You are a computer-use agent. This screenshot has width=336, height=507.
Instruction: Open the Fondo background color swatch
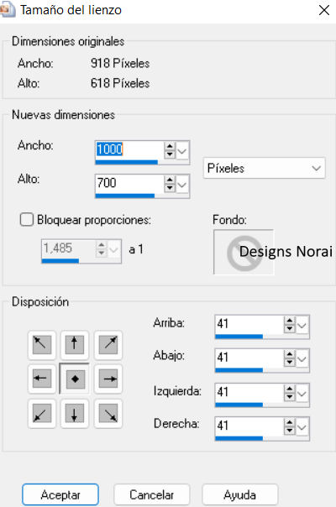(x=244, y=252)
